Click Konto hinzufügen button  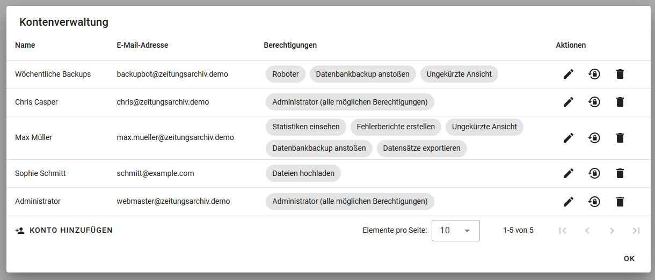pos(64,230)
